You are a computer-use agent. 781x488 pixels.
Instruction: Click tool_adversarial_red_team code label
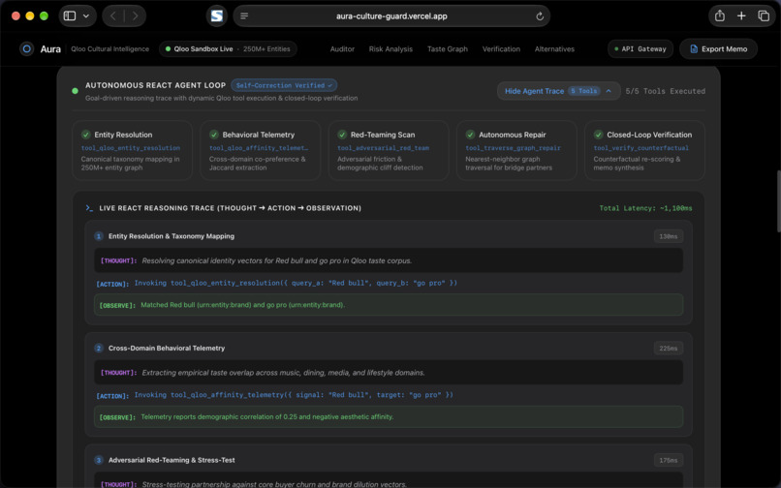(x=383, y=148)
